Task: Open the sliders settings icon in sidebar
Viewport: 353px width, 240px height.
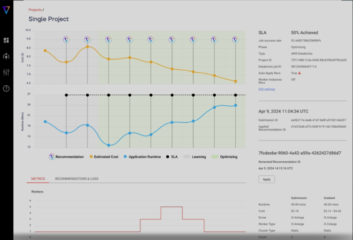Action: point(6,72)
